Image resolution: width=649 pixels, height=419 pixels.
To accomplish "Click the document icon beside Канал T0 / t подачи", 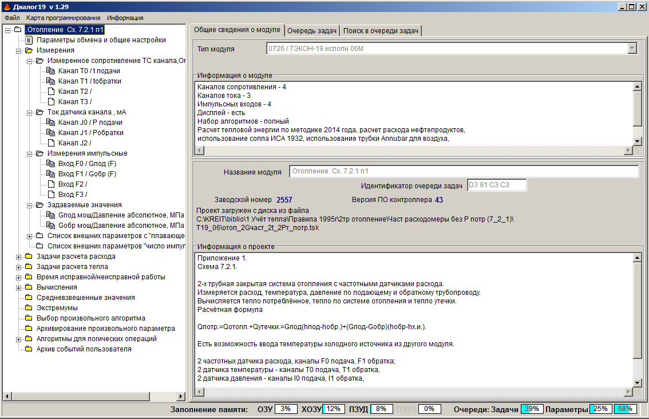I will tap(50, 71).
